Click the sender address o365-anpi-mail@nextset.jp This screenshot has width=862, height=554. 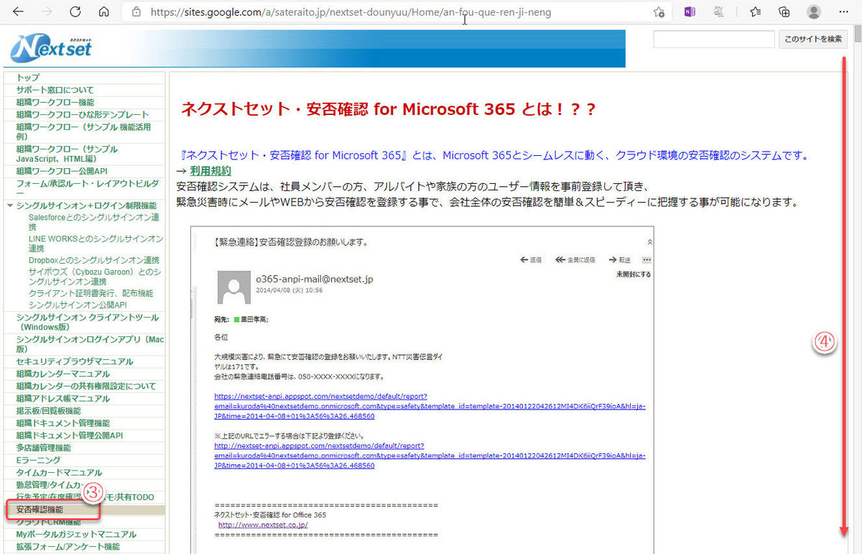click(x=315, y=279)
